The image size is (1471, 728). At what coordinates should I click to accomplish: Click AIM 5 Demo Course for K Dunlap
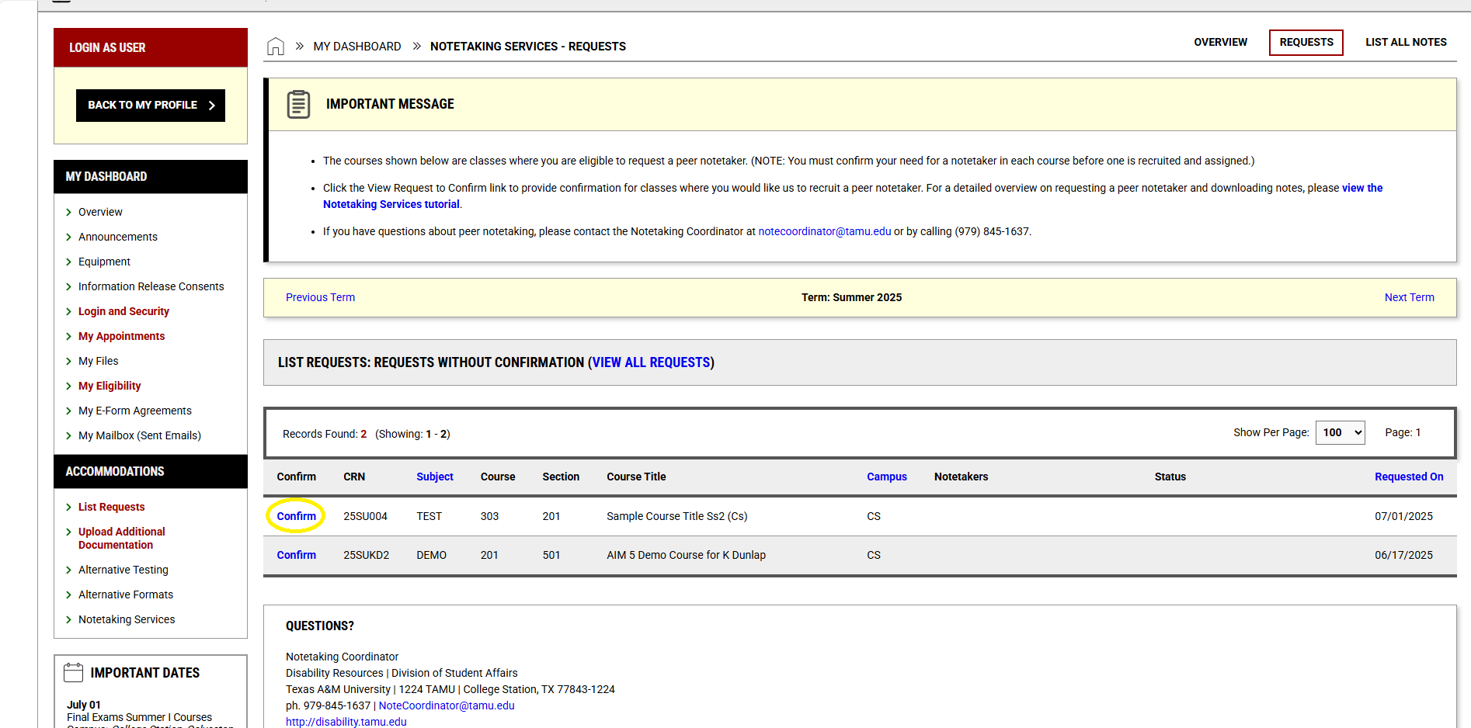pos(686,555)
